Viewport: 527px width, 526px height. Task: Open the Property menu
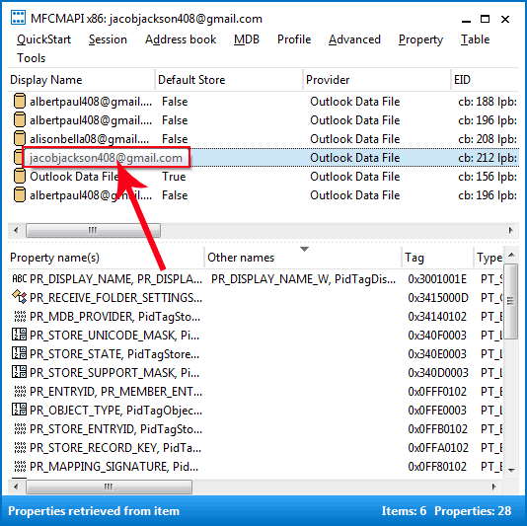click(x=420, y=39)
